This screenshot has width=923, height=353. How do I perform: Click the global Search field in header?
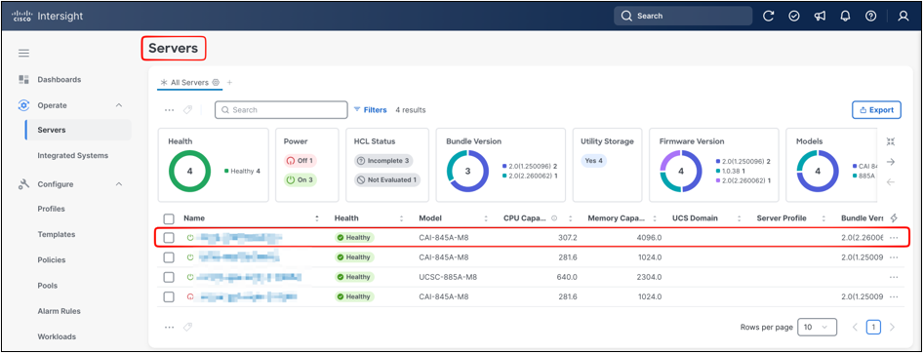[683, 16]
